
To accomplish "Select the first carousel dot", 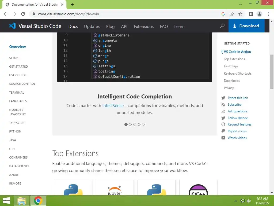I will 126,124.
